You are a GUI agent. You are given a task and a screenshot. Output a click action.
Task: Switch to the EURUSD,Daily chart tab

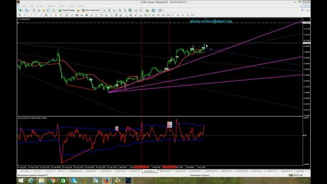click(x=76, y=171)
